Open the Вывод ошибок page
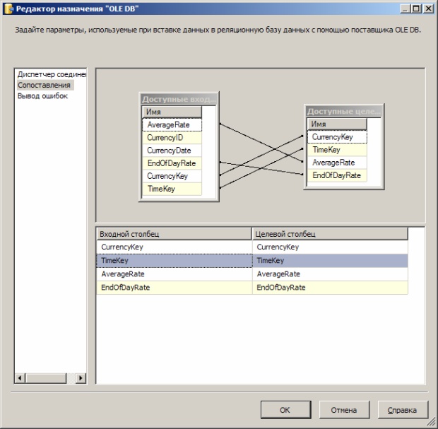Image resolution: width=438 pixels, height=429 pixels. (x=42, y=96)
